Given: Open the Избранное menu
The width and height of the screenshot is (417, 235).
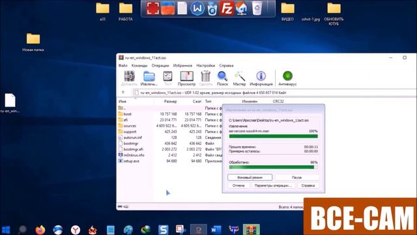Looking at the screenshot, I should click(x=182, y=65).
